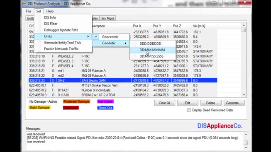Click the Destroyed red legend swatch
271x152 pixels.
(71, 108)
